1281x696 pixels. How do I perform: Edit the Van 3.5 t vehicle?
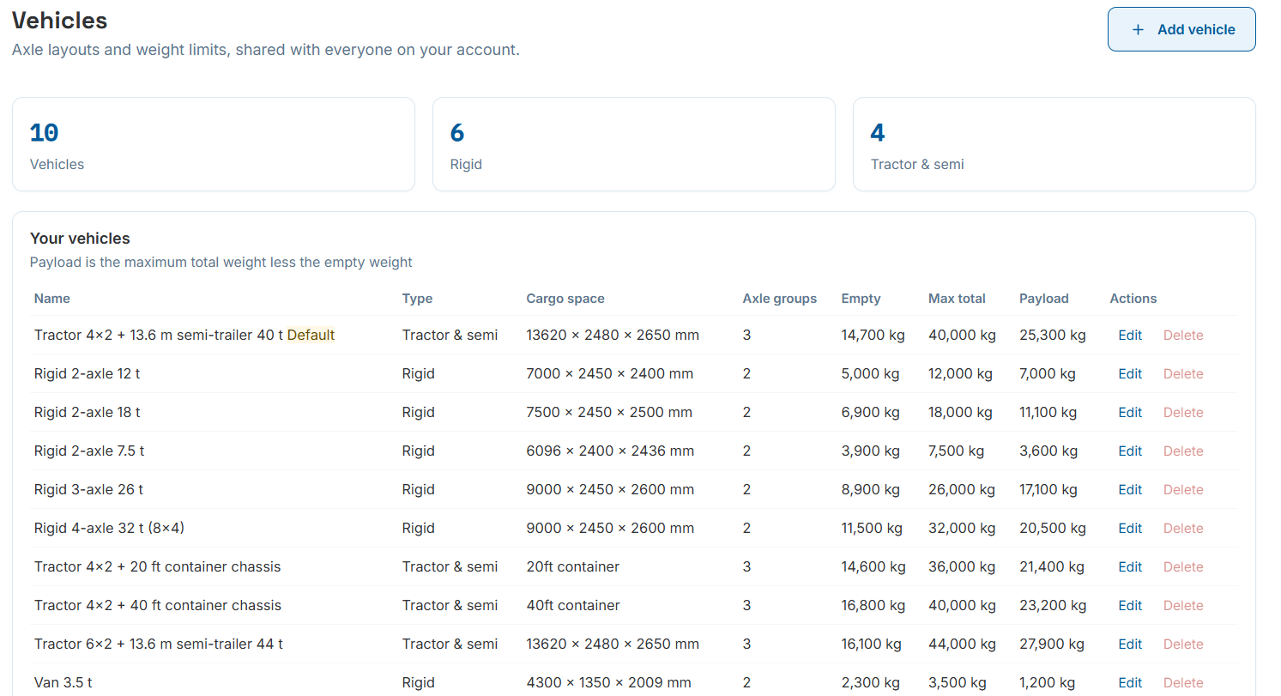click(1130, 683)
